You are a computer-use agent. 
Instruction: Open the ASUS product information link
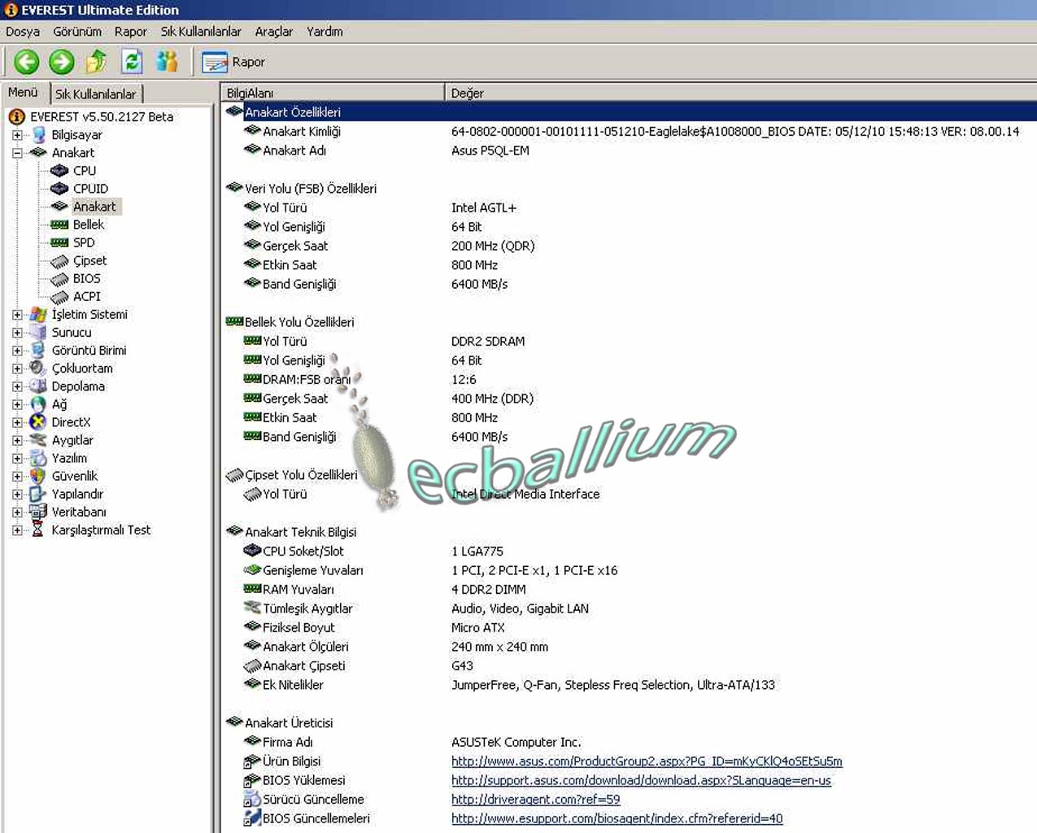coord(647,761)
